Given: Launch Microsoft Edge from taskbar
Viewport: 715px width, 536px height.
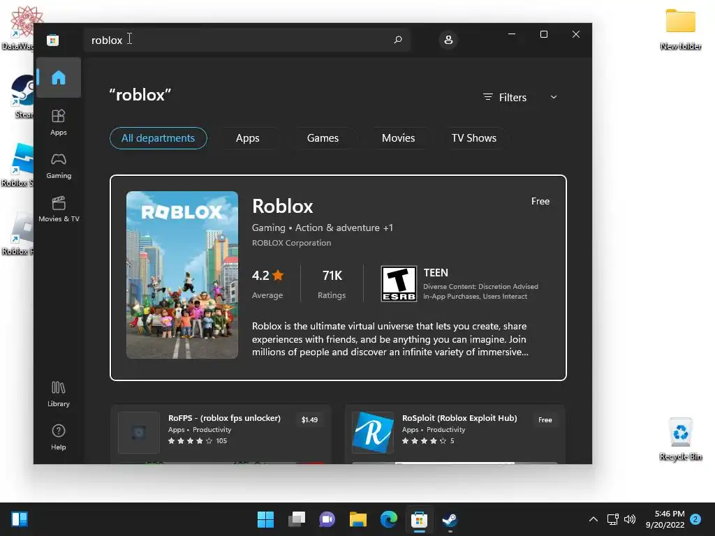Looking at the screenshot, I should 388,519.
